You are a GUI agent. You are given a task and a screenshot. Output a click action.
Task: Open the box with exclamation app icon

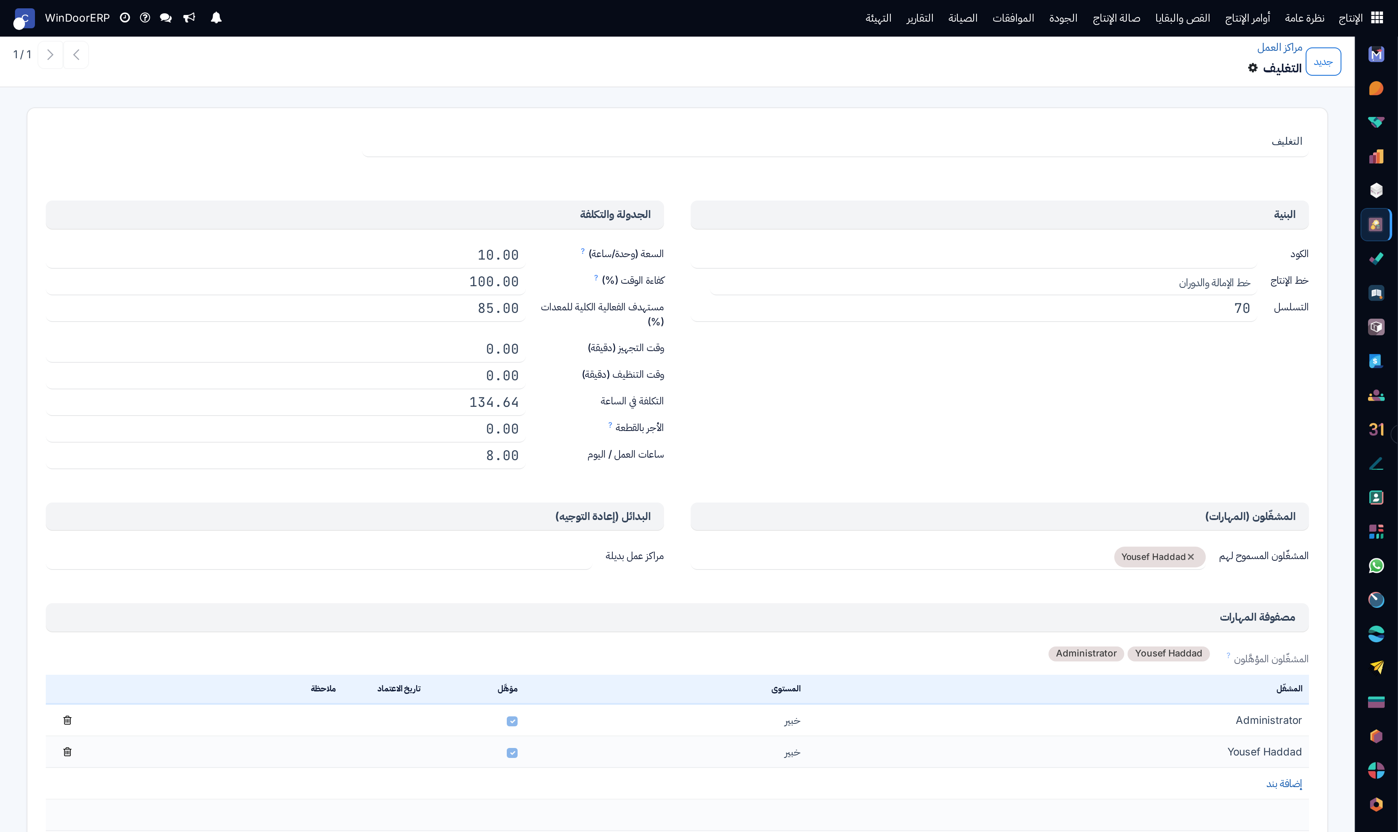1376,327
